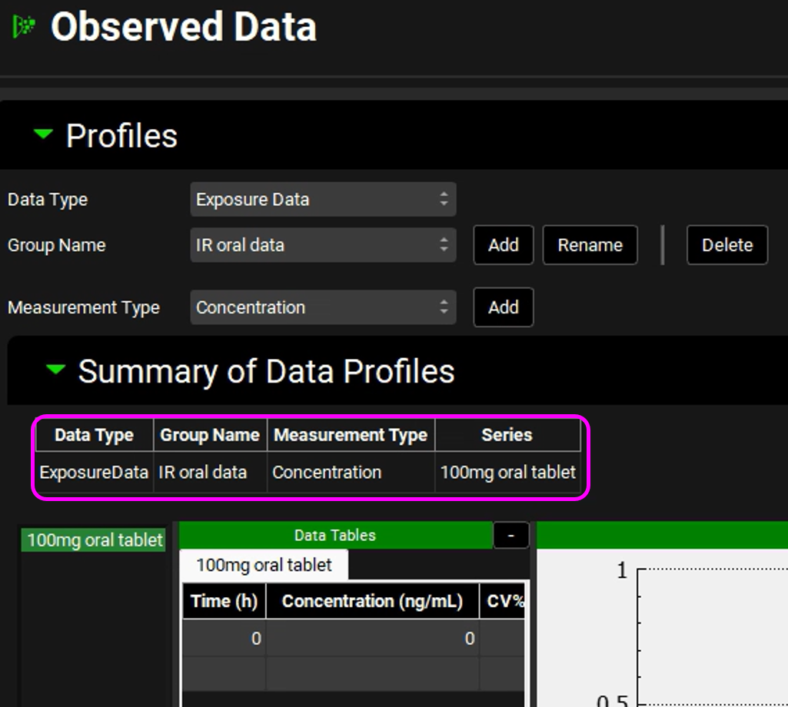
Task: Open the Measurement Type dropdown
Action: click(323, 307)
